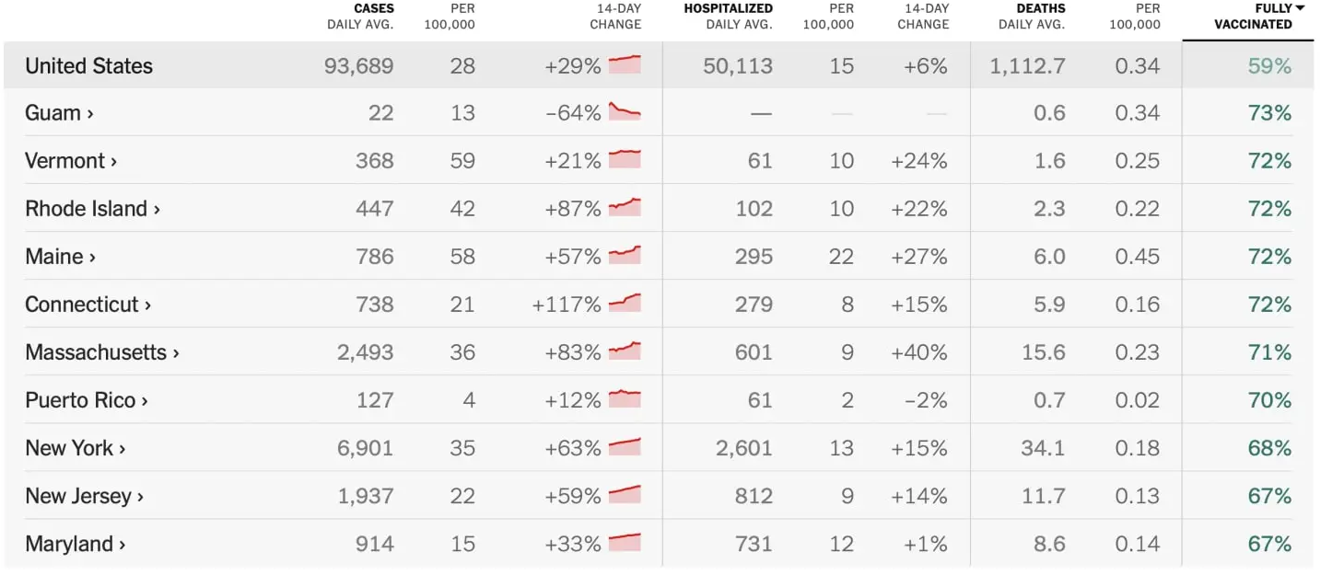Select the United States summary row
1332x575 pixels.
coord(89,66)
